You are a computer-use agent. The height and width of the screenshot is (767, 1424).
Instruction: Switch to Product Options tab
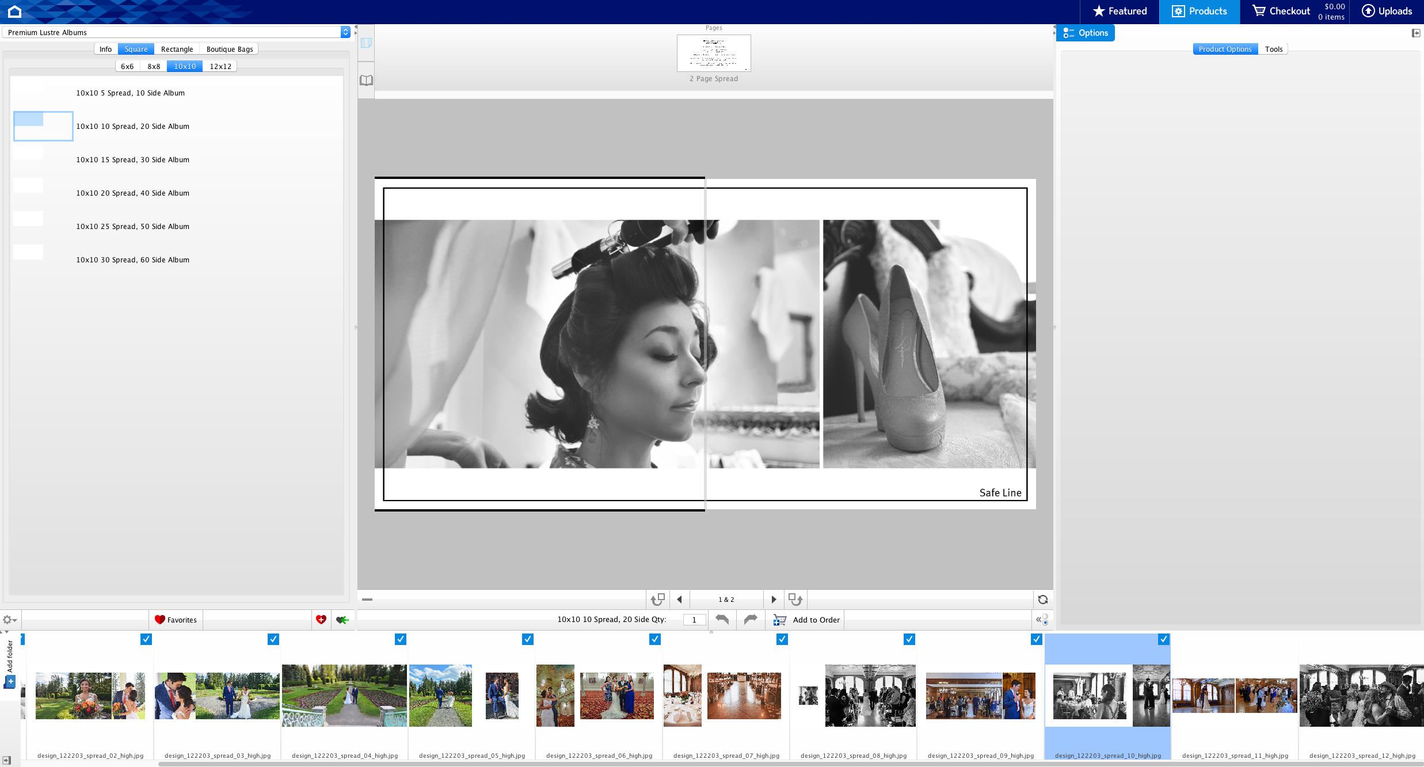pos(1225,49)
